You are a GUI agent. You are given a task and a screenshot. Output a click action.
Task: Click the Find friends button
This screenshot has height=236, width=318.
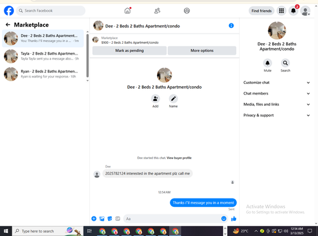(x=261, y=11)
